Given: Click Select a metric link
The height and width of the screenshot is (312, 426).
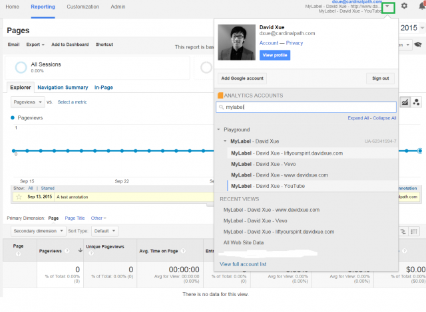Looking at the screenshot, I should pyautogui.click(x=72, y=102).
